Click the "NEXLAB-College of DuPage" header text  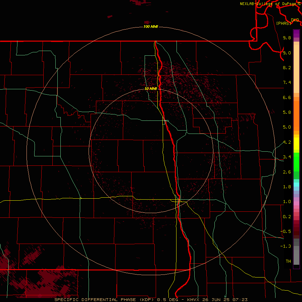(268, 4)
